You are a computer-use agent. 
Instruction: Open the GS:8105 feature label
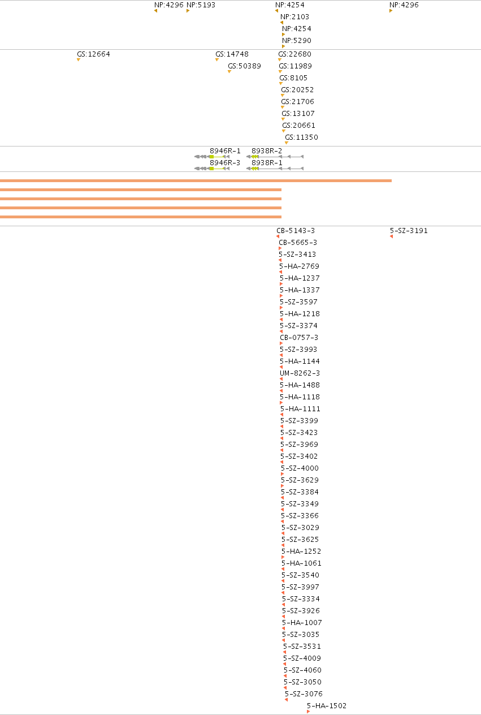[293, 78]
